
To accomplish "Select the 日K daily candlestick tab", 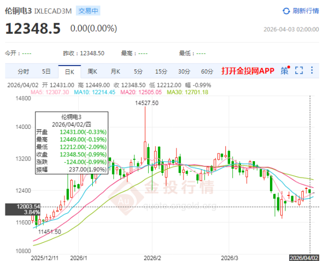I will pos(69,71).
